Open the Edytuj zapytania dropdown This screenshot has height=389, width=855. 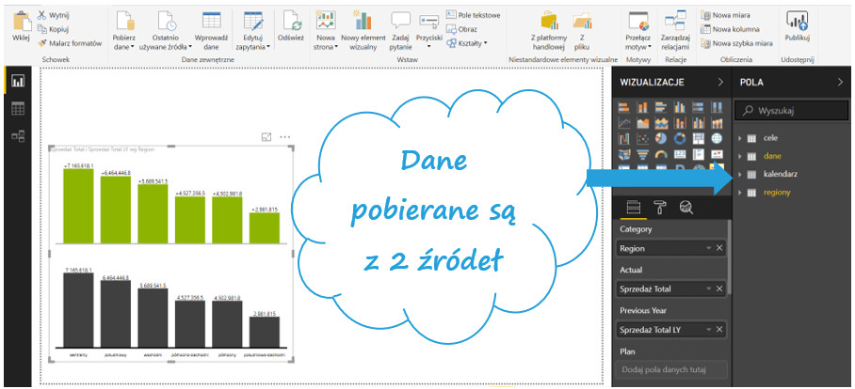252,45
